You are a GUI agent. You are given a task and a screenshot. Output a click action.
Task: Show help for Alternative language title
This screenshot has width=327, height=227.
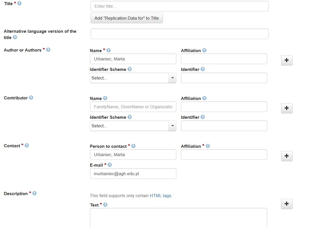15,37
